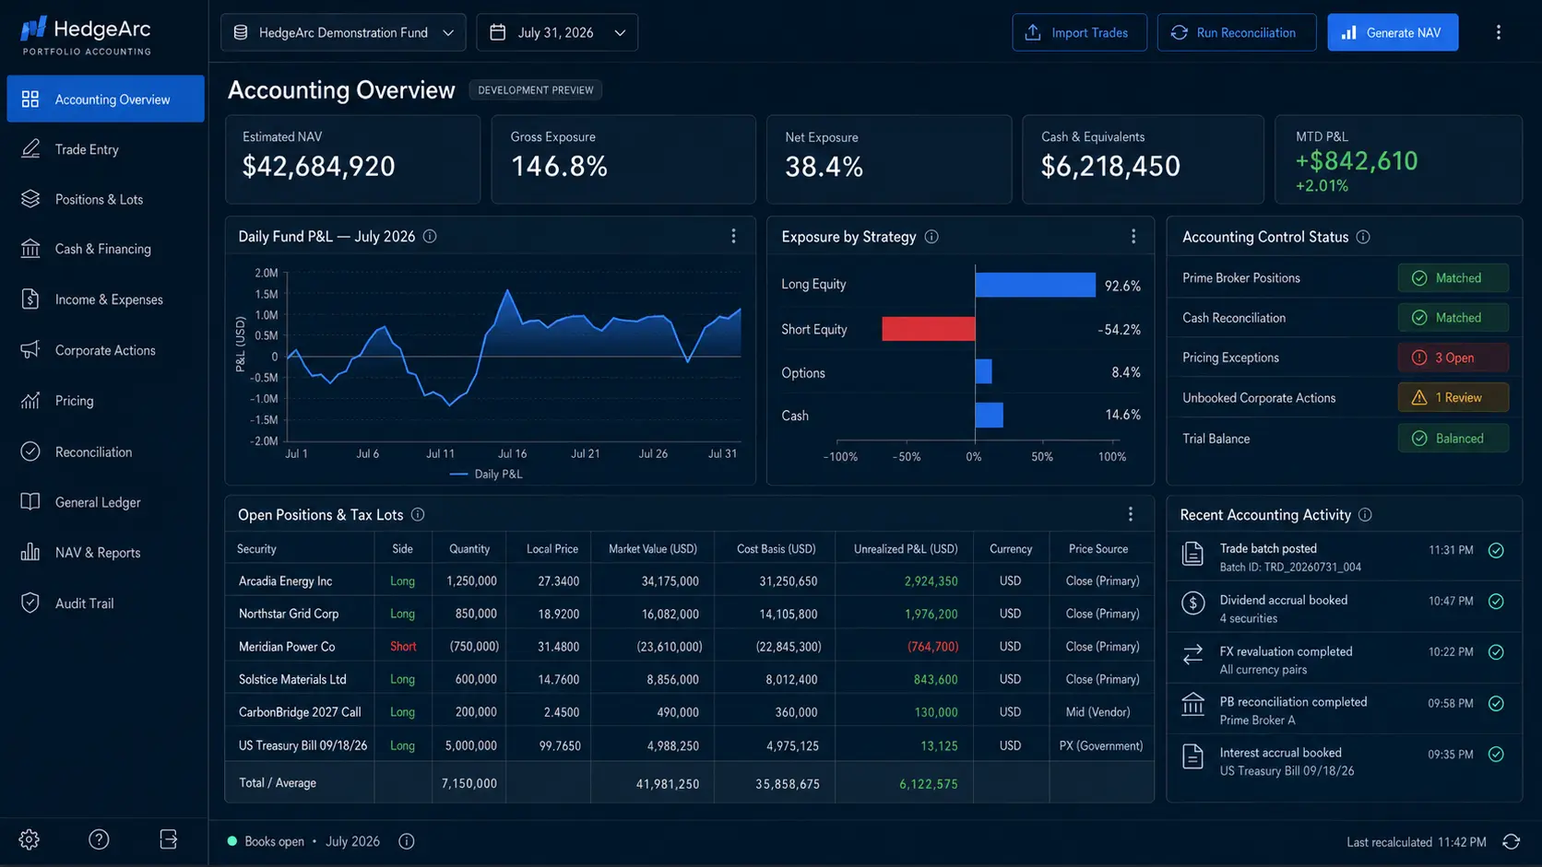Click the Run Reconciliation button
The width and height of the screenshot is (1542, 867).
1237,32
